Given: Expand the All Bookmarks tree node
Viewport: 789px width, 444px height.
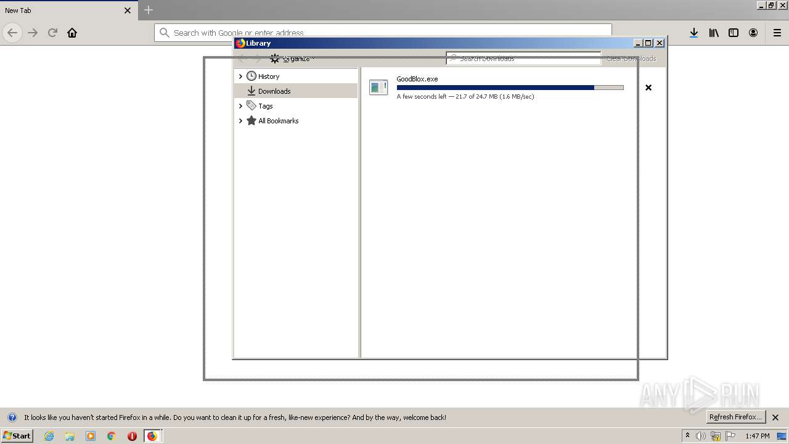Looking at the screenshot, I should pyautogui.click(x=240, y=121).
